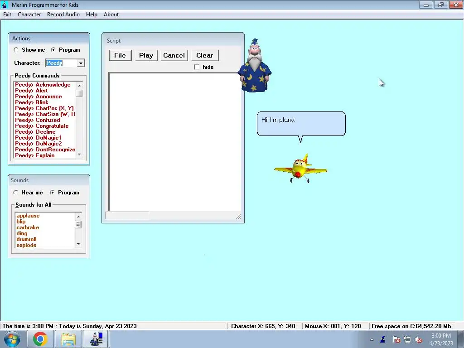Launch Google Chrome from taskbar
The width and height of the screenshot is (464, 348).
pyautogui.click(x=40, y=339)
